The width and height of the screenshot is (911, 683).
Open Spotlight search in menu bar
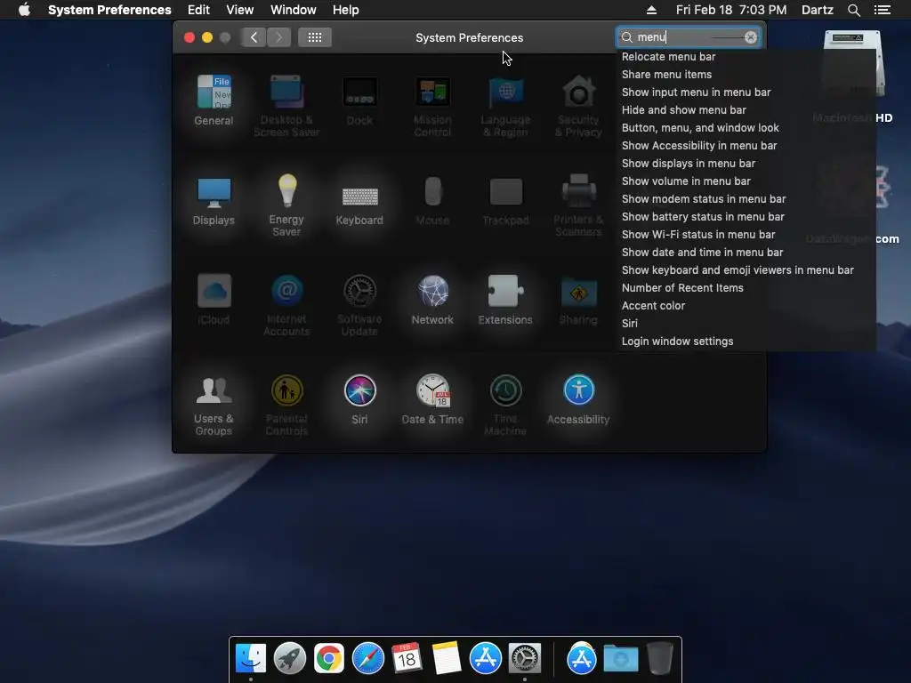click(854, 10)
